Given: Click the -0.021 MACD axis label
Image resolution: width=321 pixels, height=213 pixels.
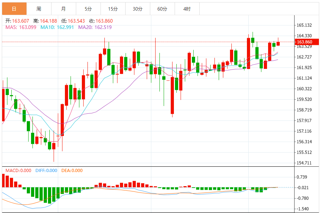Looking at the screenshot, I should 302,188.
